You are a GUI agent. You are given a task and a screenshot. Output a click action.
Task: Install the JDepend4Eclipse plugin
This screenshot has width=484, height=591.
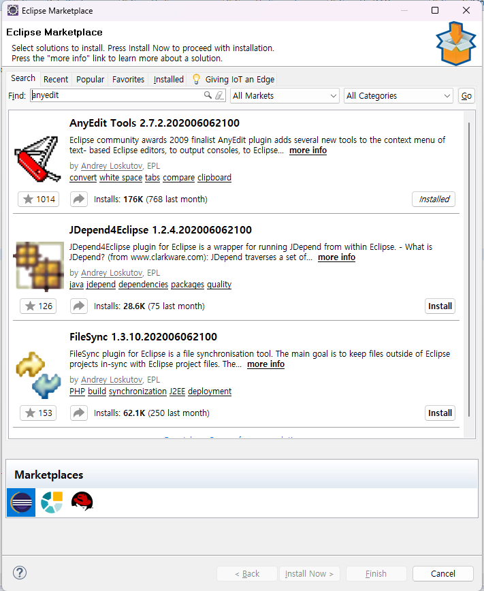(440, 306)
